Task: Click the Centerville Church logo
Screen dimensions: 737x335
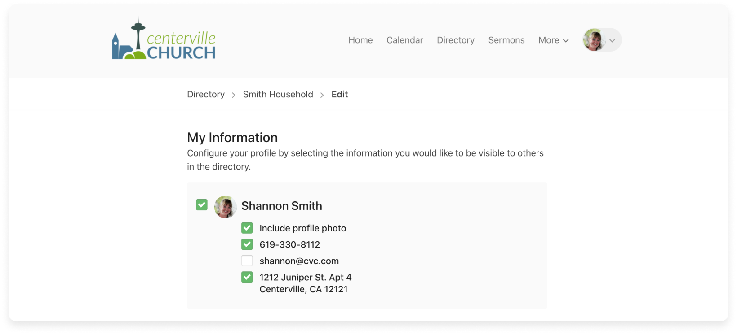Action: pyautogui.click(x=164, y=39)
